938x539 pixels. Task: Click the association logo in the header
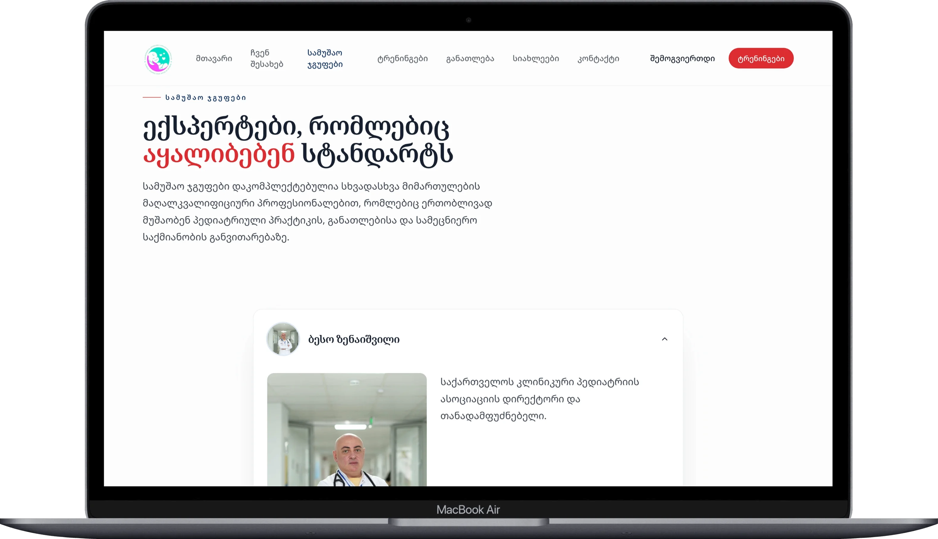point(158,59)
